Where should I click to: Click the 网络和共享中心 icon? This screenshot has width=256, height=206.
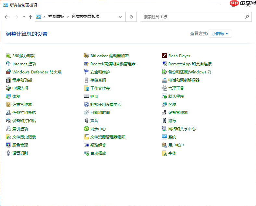(164, 129)
